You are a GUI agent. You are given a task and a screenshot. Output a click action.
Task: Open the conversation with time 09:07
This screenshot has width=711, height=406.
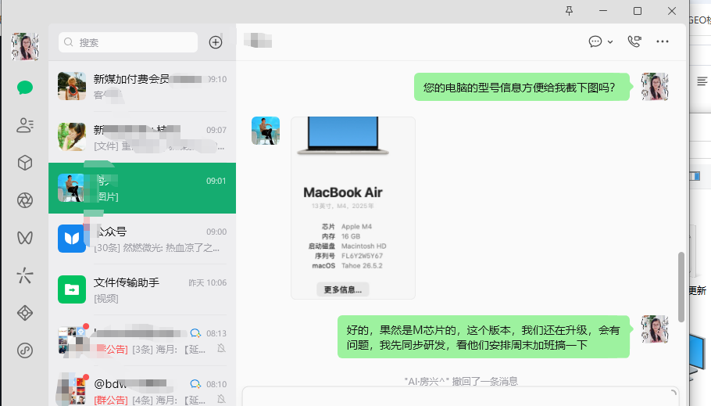pyautogui.click(x=142, y=137)
